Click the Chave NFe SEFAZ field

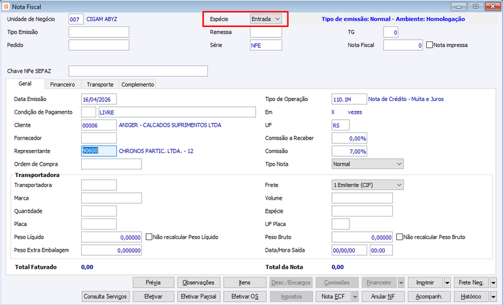point(138,71)
